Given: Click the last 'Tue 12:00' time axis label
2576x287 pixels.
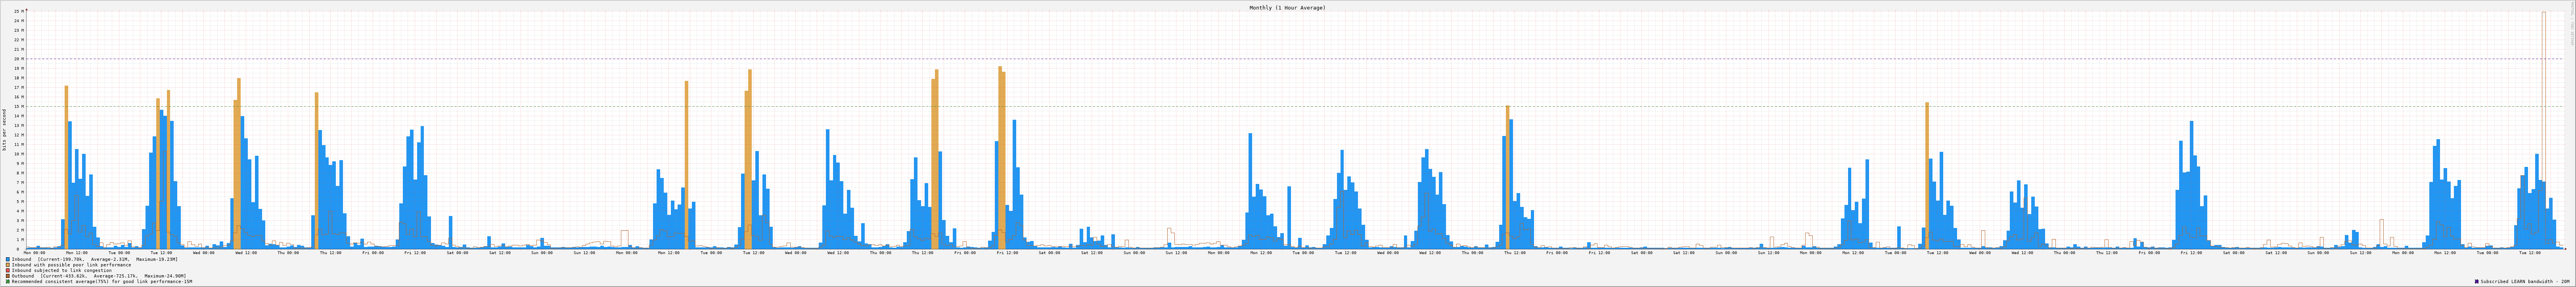Looking at the screenshot, I should [2530, 253].
